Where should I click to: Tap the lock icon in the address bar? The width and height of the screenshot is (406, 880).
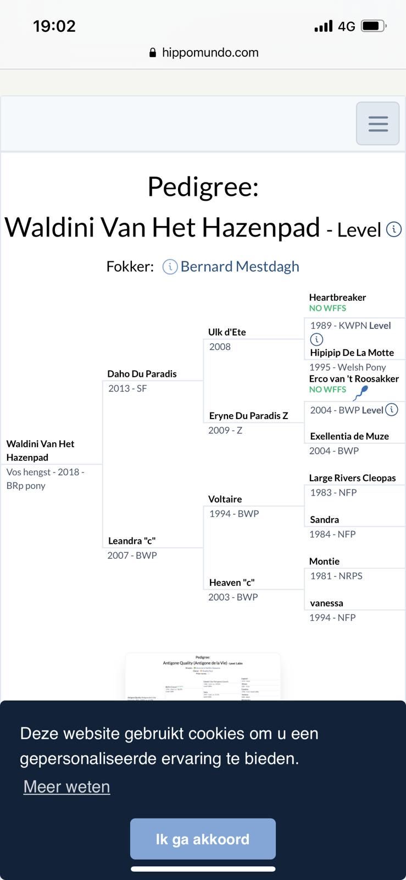tap(153, 53)
